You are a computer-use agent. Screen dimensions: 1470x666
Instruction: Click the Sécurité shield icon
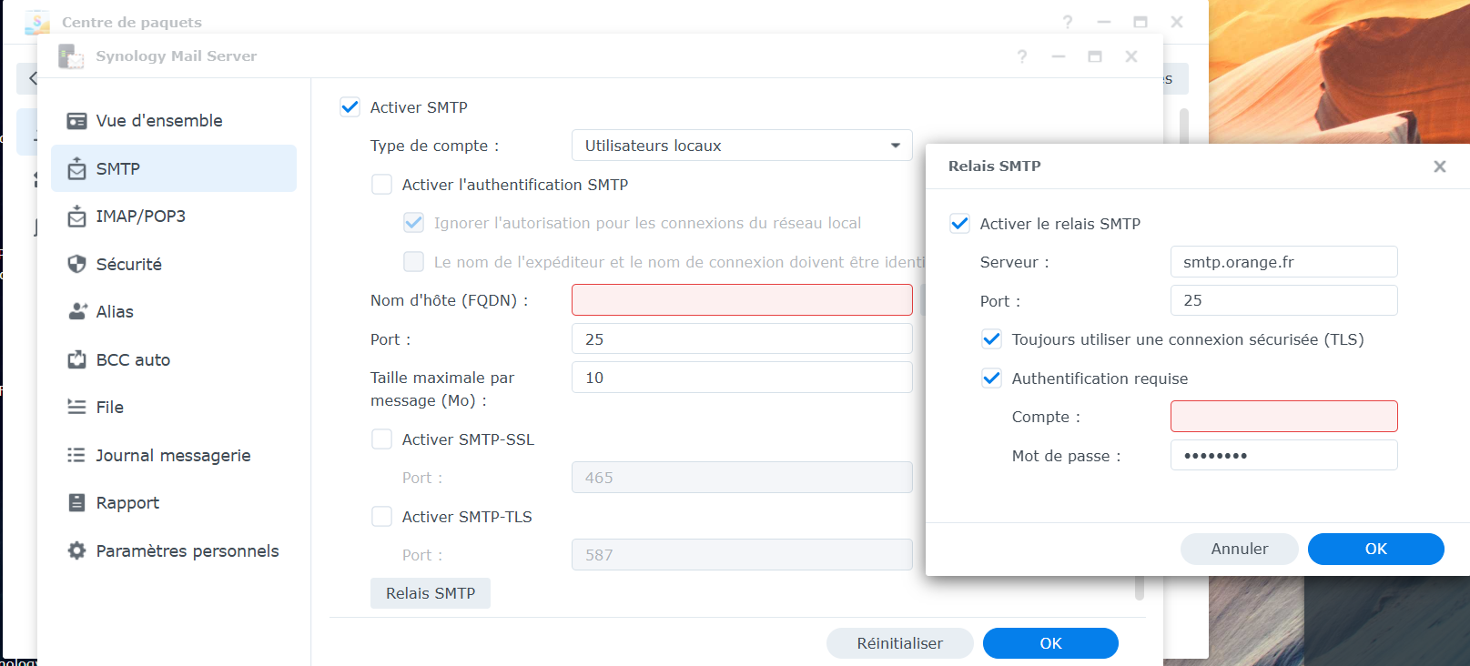tap(77, 264)
